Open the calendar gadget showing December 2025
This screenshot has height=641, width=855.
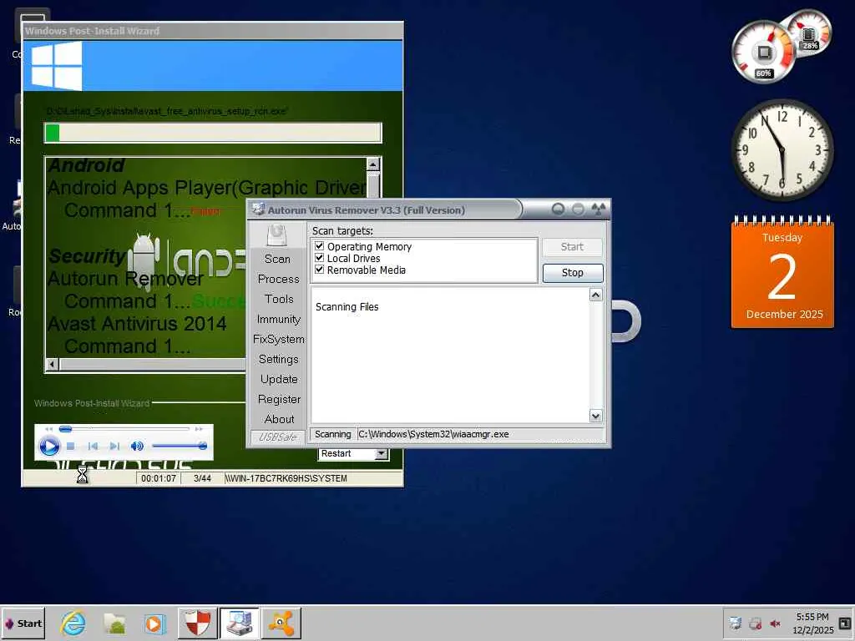(782, 273)
